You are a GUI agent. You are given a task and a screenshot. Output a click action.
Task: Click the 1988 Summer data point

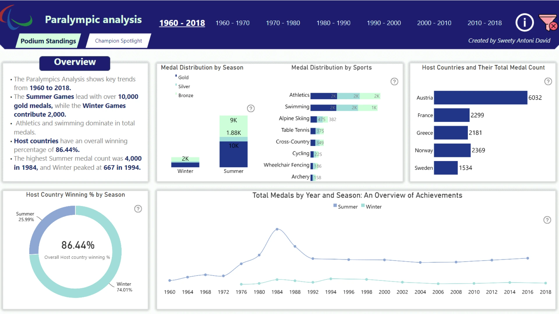point(295,246)
